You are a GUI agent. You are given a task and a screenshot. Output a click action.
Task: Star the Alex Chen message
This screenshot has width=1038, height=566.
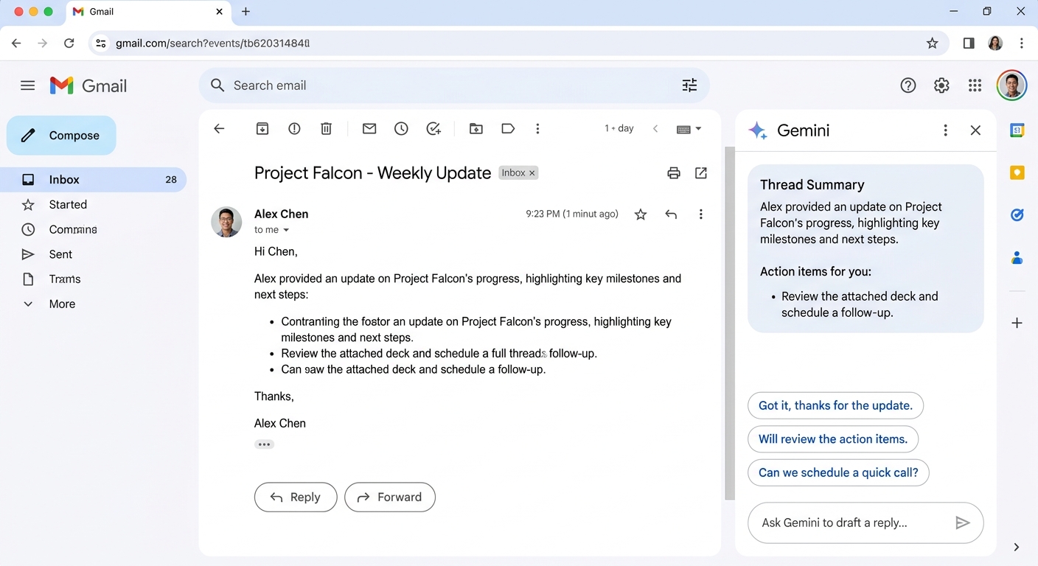point(641,214)
